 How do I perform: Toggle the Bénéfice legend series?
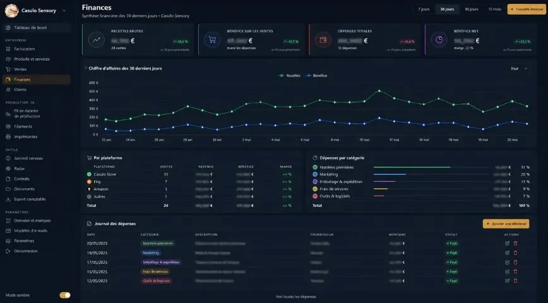(316, 76)
